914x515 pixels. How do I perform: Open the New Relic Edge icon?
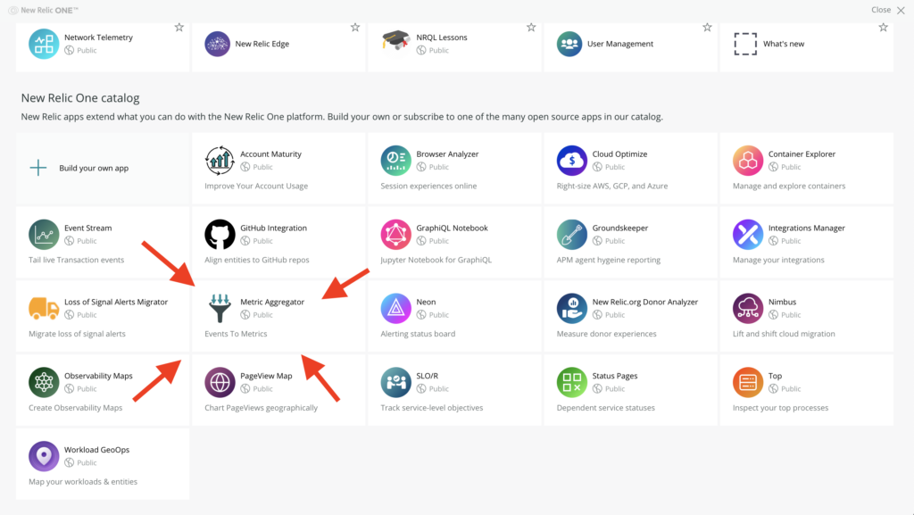coord(218,44)
